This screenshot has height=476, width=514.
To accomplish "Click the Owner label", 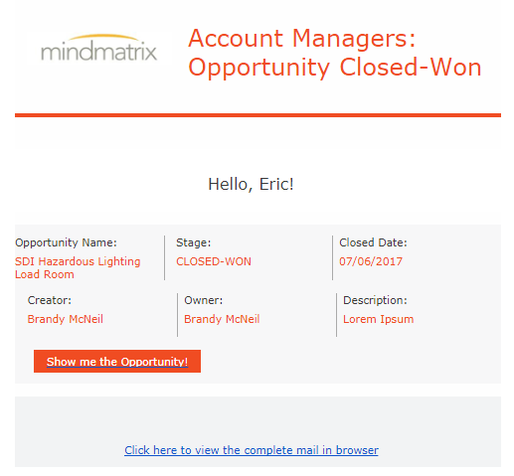I will 203,300.
